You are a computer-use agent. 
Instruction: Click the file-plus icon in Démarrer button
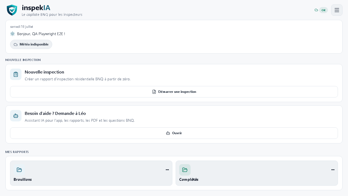click(154, 92)
